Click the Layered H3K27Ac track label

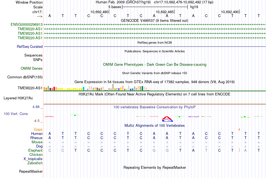18,98
